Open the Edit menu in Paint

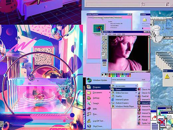point(106,34)
